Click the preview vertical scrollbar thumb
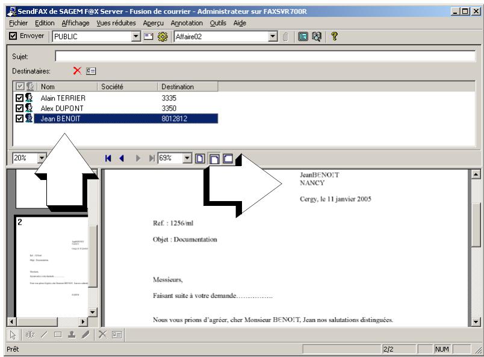Image resolution: width=484 pixels, height=357 pixels. click(476, 225)
